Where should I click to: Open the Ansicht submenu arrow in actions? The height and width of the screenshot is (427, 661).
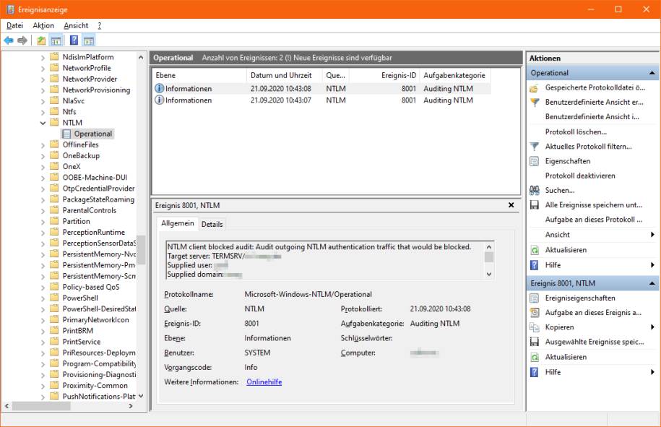tap(652, 235)
